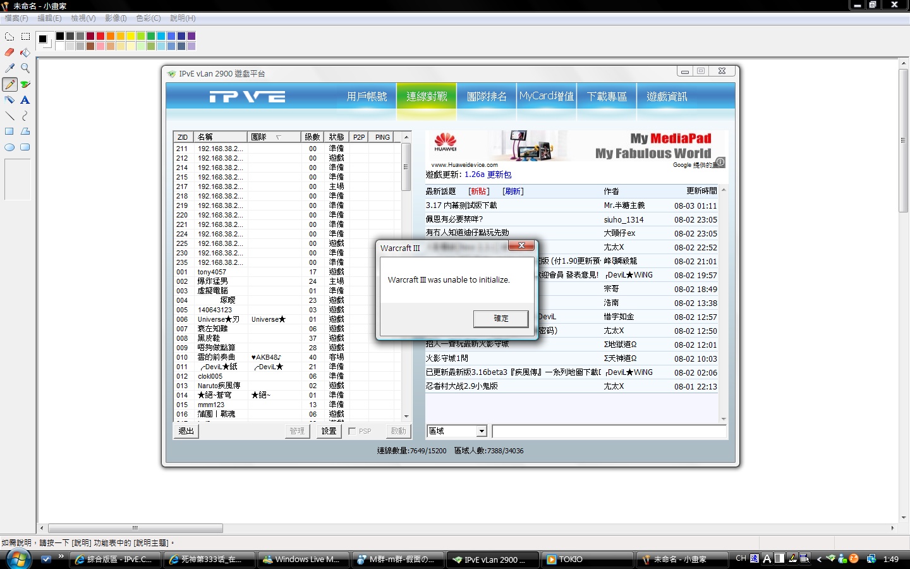Viewport: 910px width, 569px height.
Task: Activate the Pick Color eyedropper tool
Action: click(x=9, y=68)
